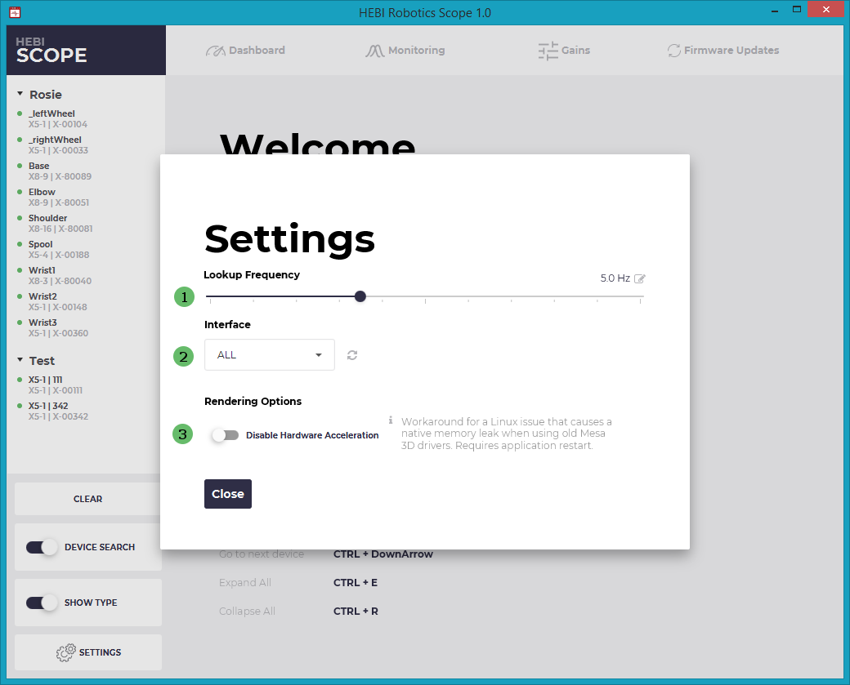Click the Dashboard gauge icon

click(215, 51)
